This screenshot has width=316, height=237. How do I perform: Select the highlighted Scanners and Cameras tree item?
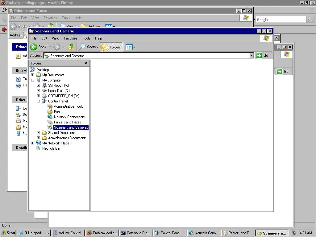coord(71,127)
